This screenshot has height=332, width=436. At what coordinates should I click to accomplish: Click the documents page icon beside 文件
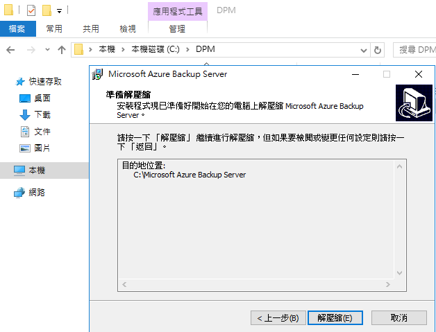click(25, 132)
